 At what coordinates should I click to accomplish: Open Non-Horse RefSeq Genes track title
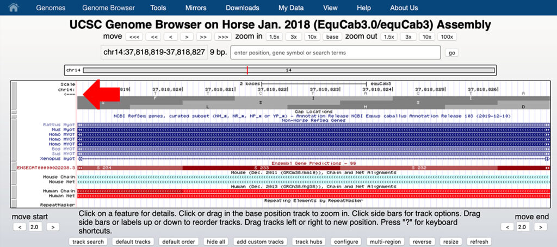click(x=313, y=120)
